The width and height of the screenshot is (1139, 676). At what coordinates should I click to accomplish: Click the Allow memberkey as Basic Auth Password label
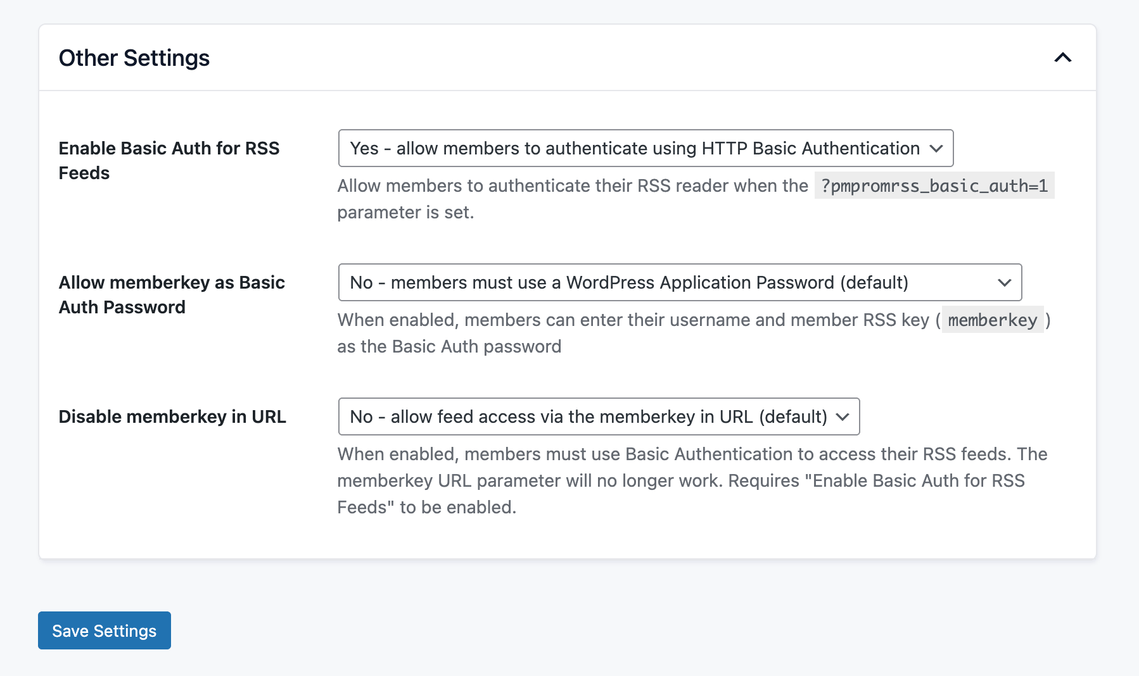tap(171, 295)
